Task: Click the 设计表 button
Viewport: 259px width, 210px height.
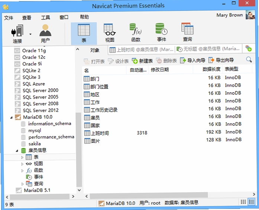Action: click(x=118, y=61)
